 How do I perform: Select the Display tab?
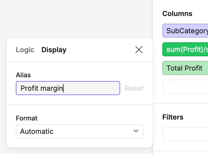pyautogui.click(x=54, y=50)
